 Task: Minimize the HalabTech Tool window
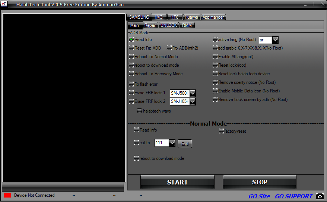[305, 4]
